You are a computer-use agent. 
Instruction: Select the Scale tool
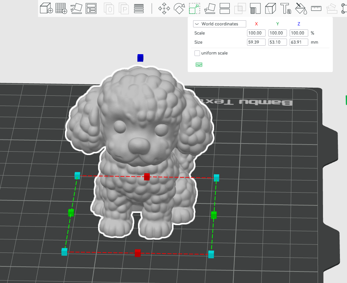(194, 8)
